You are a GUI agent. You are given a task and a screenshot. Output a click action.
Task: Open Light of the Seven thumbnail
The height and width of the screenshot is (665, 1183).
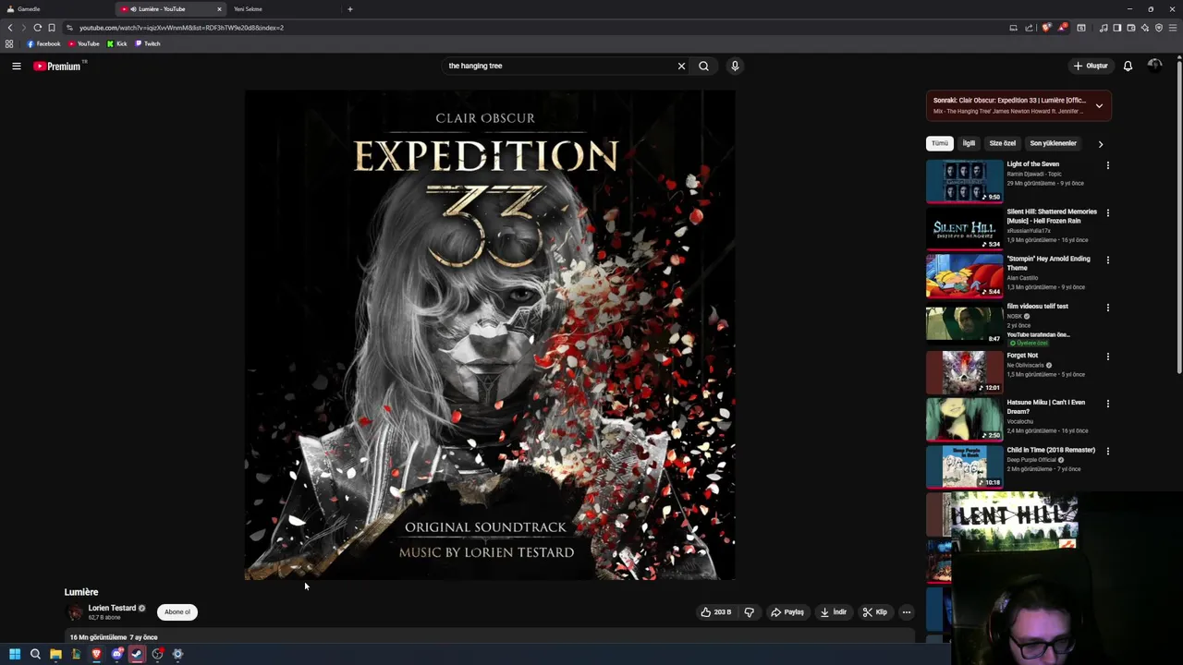[x=964, y=181]
